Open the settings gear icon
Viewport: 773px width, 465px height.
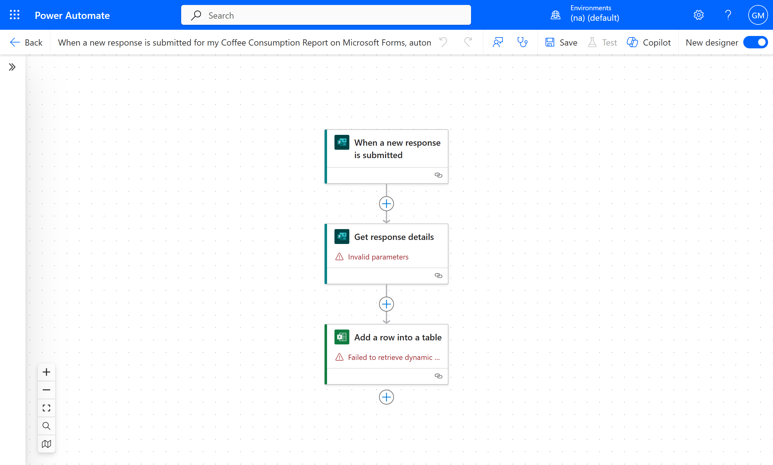(x=698, y=15)
